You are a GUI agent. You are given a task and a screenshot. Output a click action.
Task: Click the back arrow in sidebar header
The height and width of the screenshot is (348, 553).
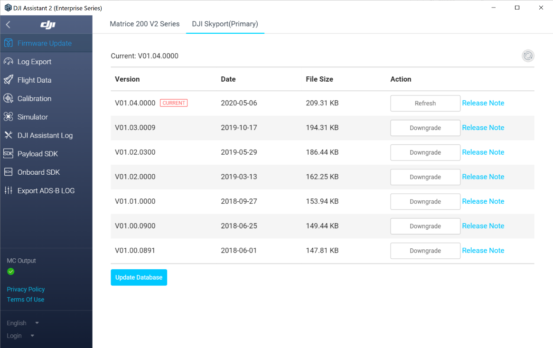point(8,24)
